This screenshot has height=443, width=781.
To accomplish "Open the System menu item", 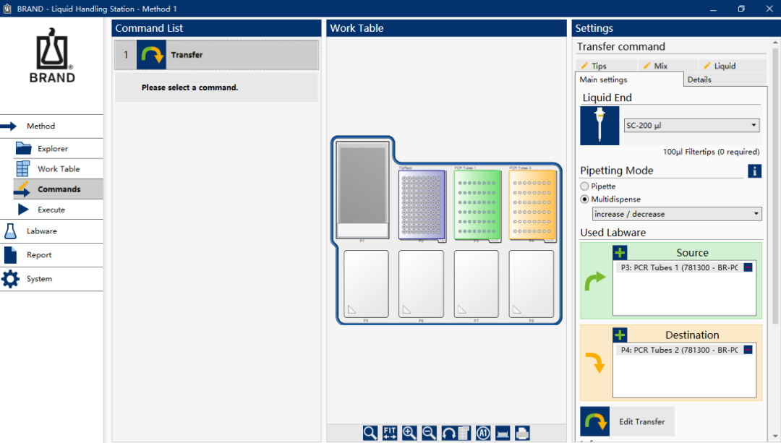I will click(x=52, y=279).
